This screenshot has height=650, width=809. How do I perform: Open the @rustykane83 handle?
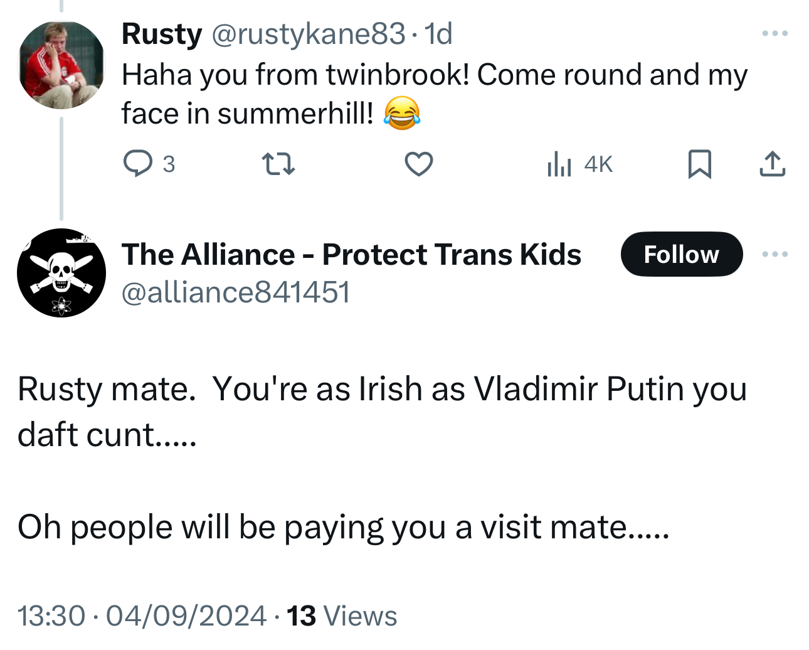tap(309, 34)
